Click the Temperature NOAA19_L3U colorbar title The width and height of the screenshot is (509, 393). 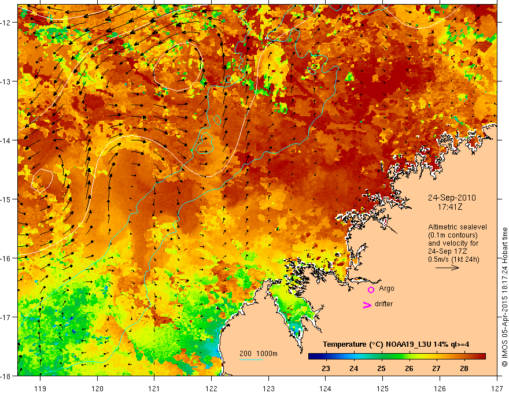(396, 344)
